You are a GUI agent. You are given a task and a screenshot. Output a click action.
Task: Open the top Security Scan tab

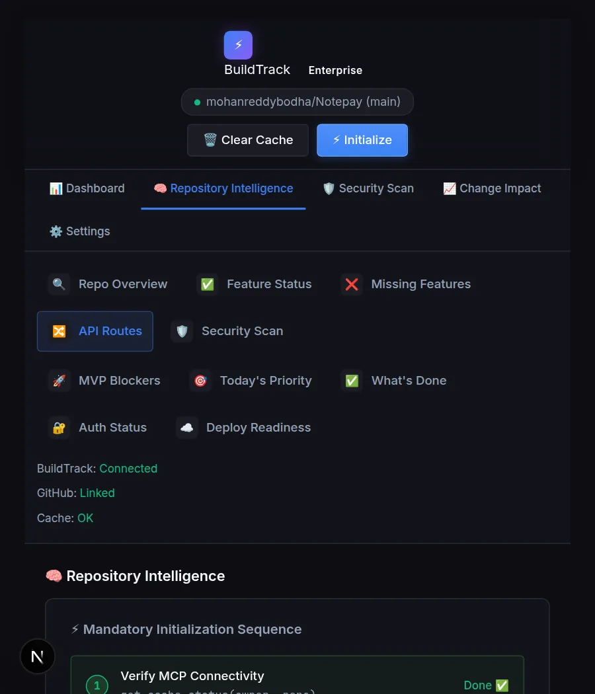click(x=368, y=188)
